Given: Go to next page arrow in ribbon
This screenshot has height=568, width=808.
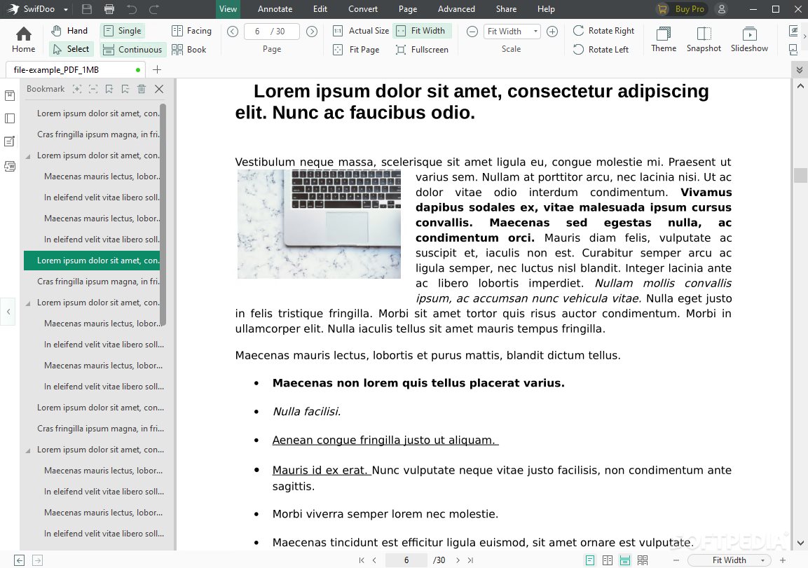Looking at the screenshot, I should coord(312,32).
